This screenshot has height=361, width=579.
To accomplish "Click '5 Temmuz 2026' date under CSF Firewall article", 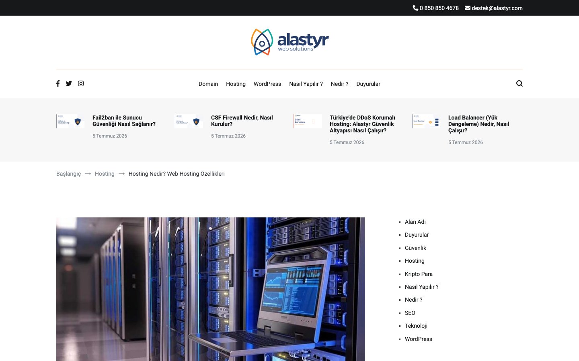I will click(x=228, y=136).
